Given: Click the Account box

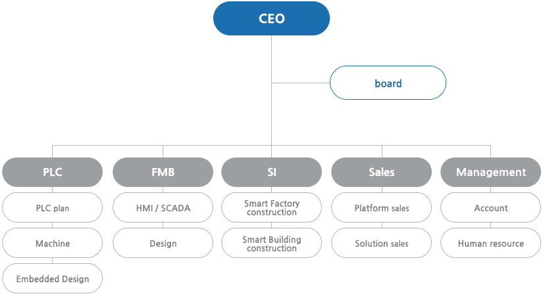Looking at the screenshot, I should (x=491, y=207).
